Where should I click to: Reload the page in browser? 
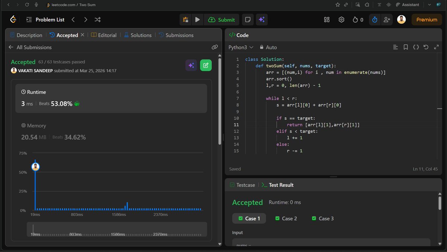27,5
